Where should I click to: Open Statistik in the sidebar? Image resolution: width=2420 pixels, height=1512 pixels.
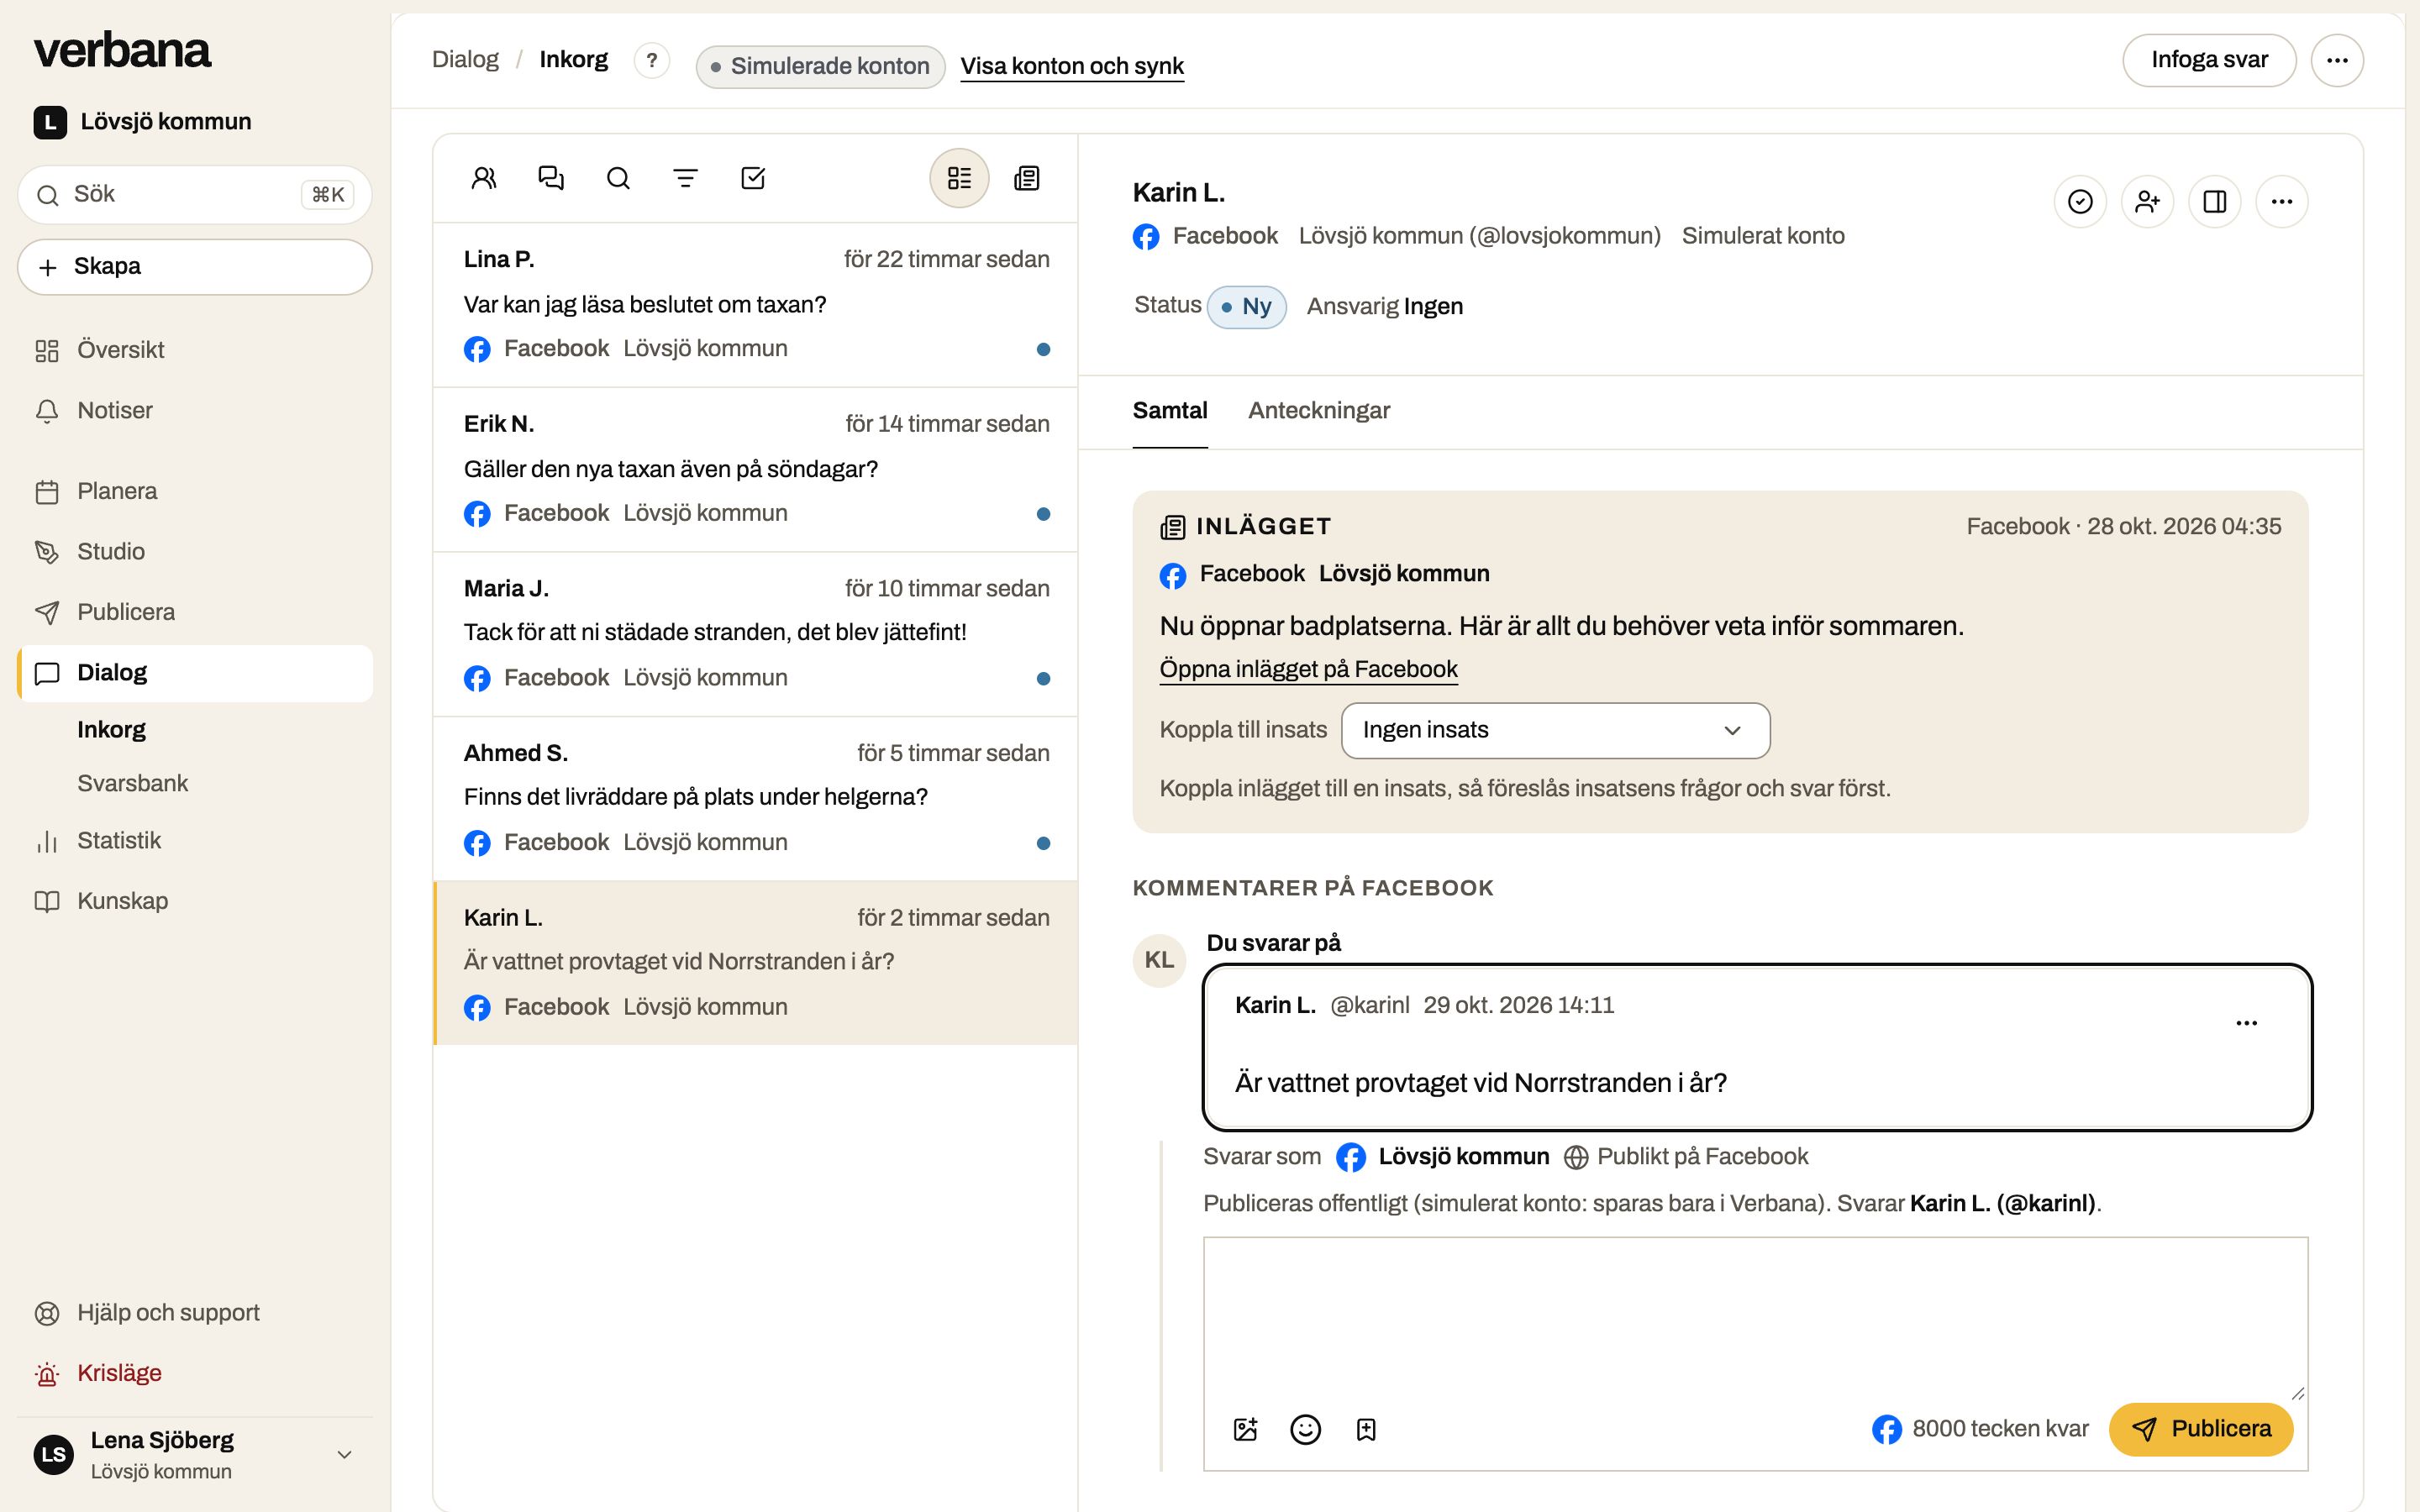(x=195, y=841)
